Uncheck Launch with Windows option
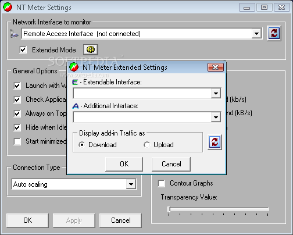This screenshot has width=293, height=235. [x=17, y=86]
